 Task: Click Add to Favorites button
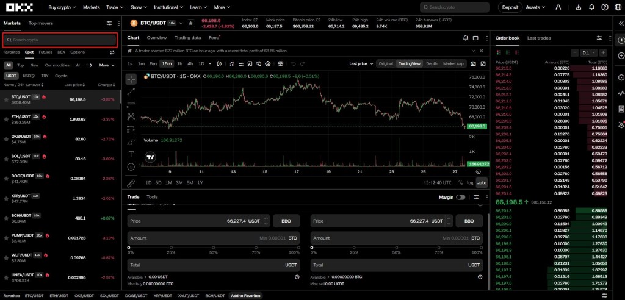245,296
